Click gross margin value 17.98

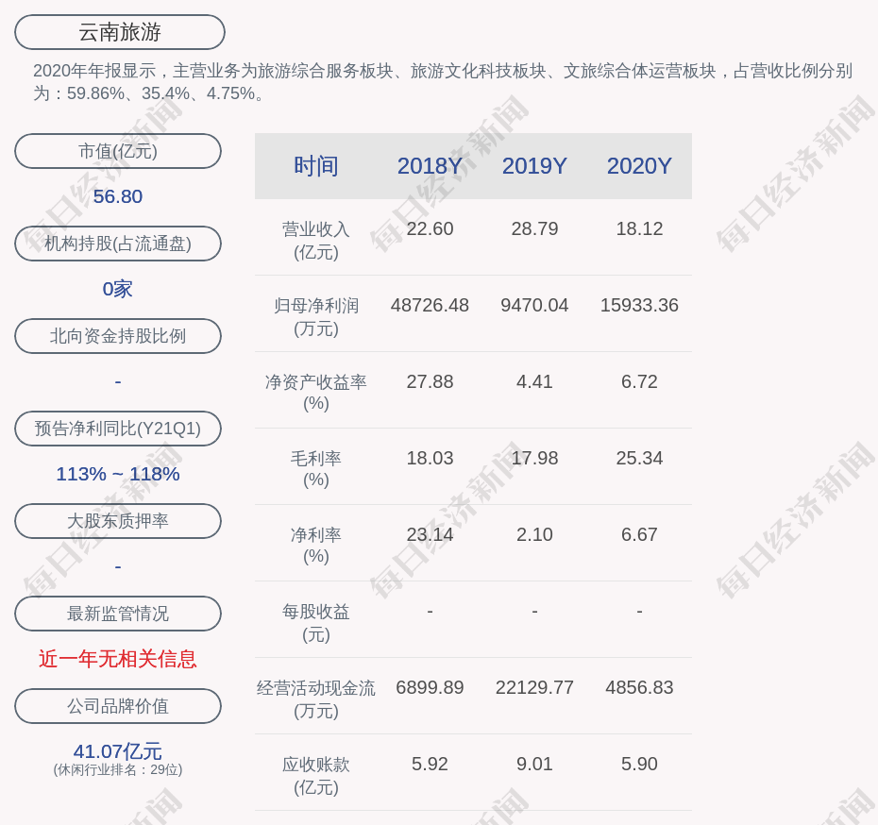click(534, 459)
